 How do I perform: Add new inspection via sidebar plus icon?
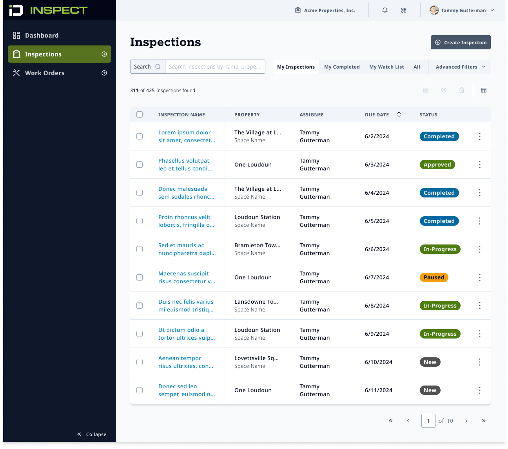coord(104,54)
